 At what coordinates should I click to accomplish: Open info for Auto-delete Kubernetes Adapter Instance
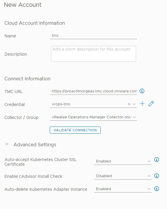click(x=157, y=189)
